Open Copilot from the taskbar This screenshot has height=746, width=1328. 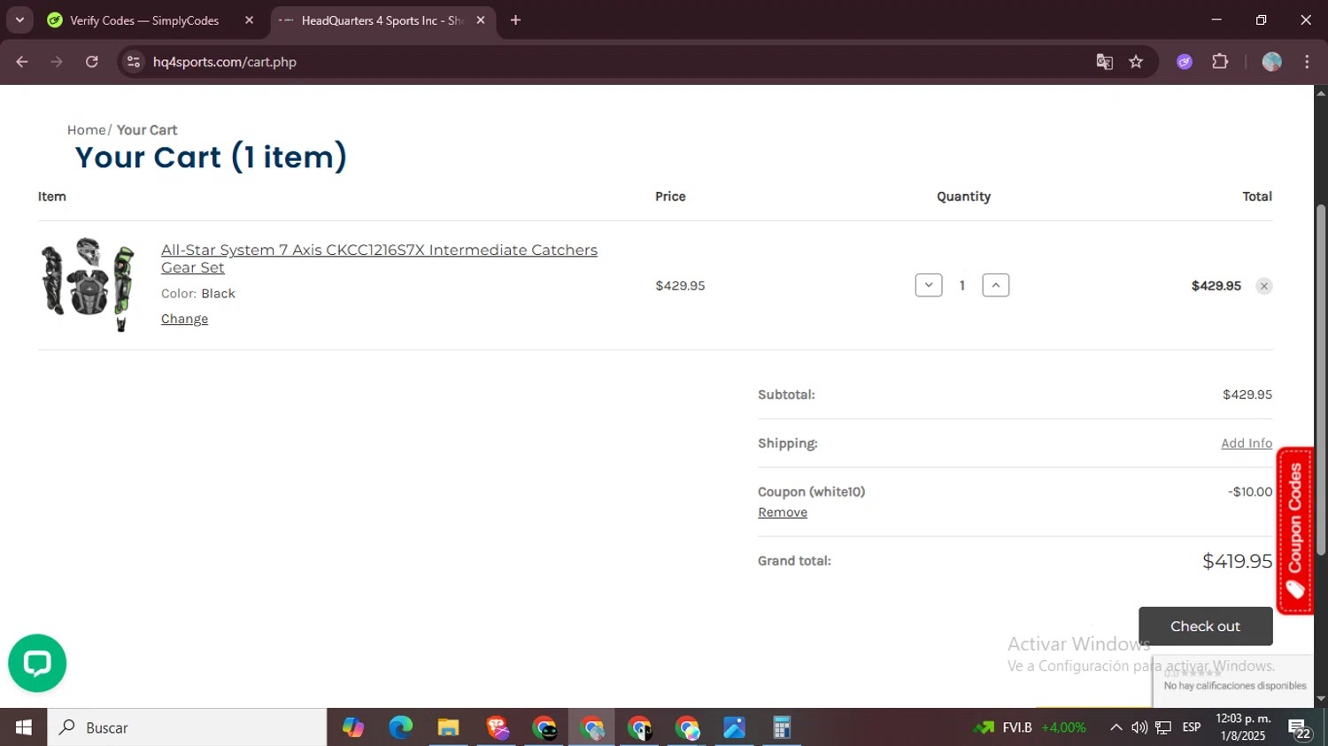click(353, 727)
